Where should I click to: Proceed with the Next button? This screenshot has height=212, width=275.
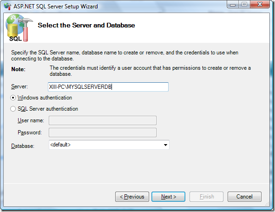click(168, 197)
